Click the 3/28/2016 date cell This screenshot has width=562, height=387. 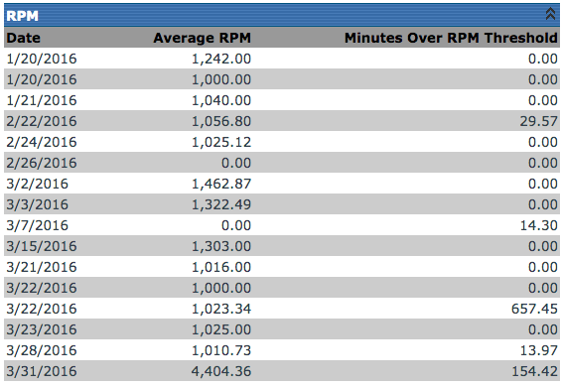point(42,350)
